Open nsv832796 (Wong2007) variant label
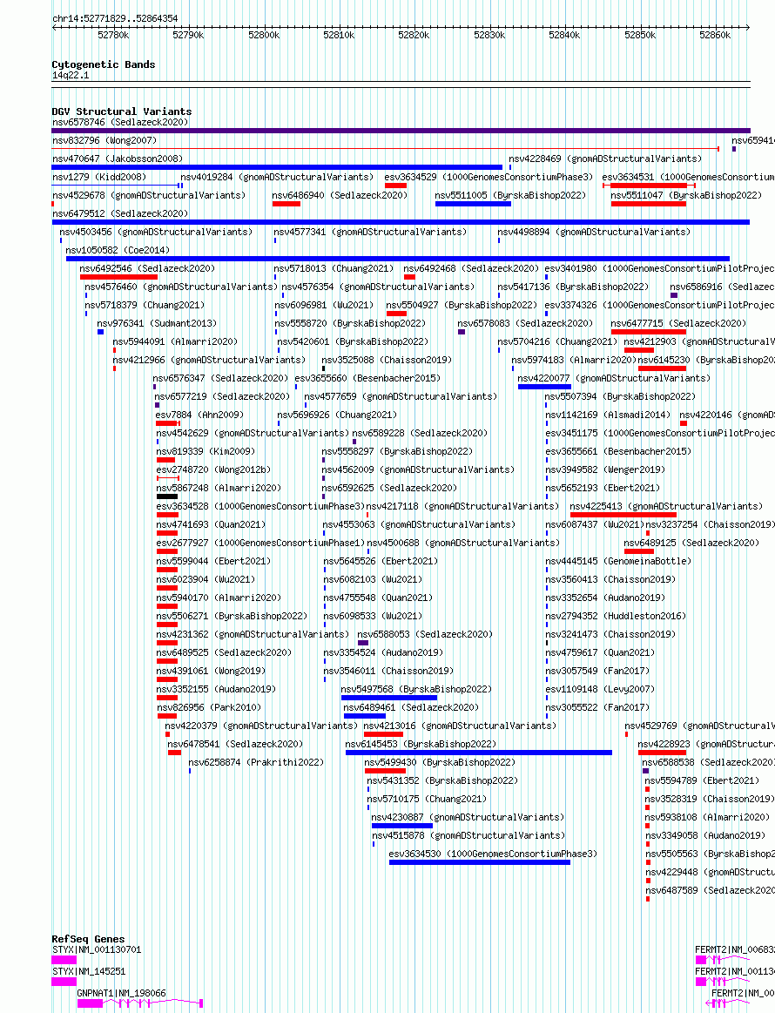This screenshot has width=775, height=1013. [x=104, y=140]
